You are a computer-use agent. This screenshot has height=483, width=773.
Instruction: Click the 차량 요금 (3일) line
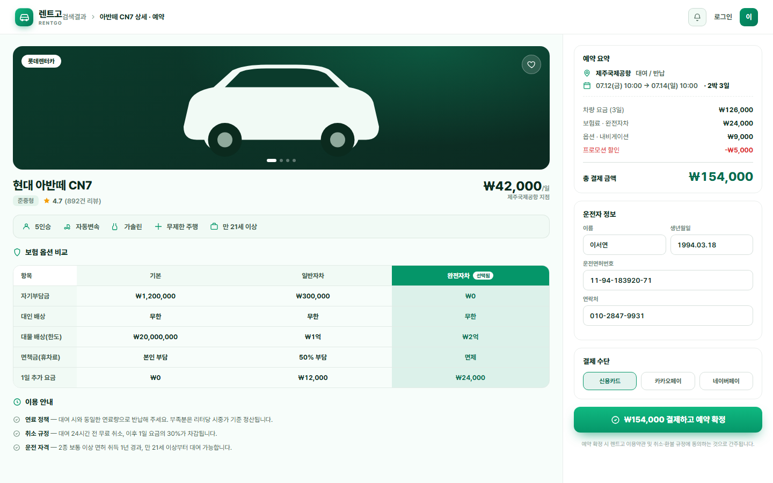tap(668, 110)
